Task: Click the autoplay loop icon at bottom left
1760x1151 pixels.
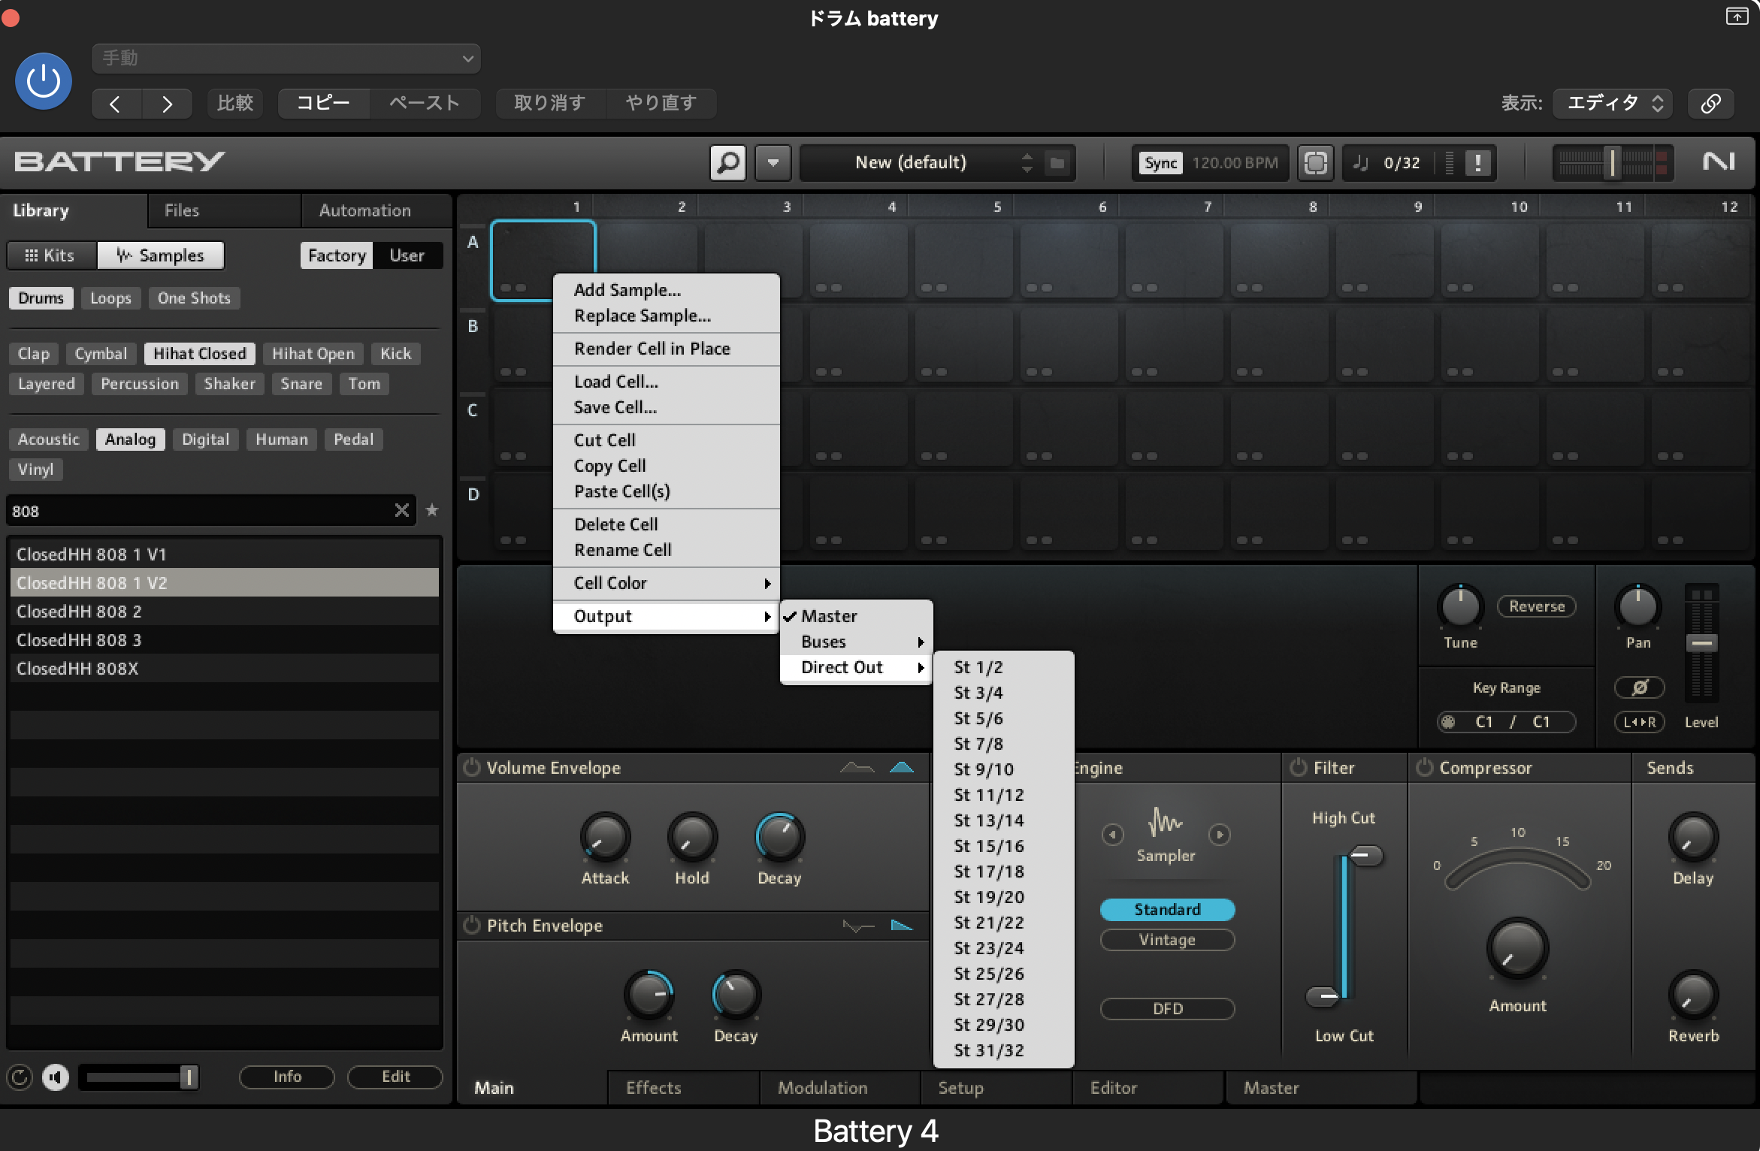Action: click(20, 1077)
